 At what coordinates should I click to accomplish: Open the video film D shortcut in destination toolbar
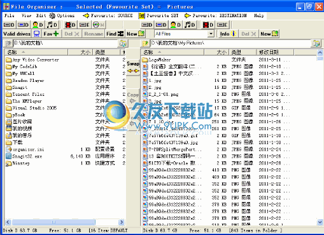point(208,25)
